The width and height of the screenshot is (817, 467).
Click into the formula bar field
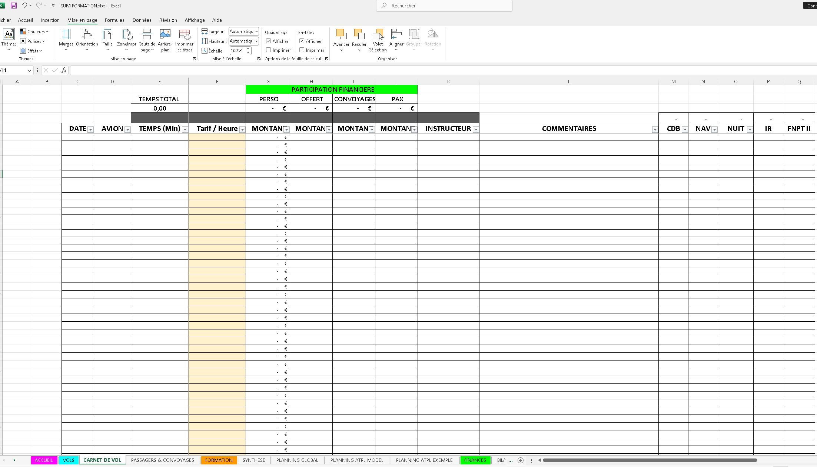443,70
